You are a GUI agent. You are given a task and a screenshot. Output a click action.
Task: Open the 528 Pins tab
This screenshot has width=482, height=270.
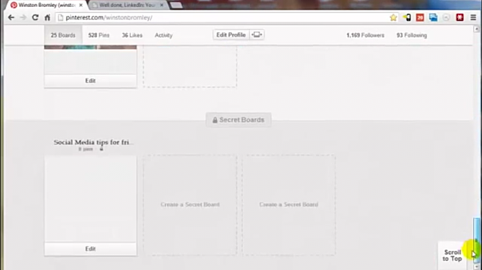(x=98, y=35)
